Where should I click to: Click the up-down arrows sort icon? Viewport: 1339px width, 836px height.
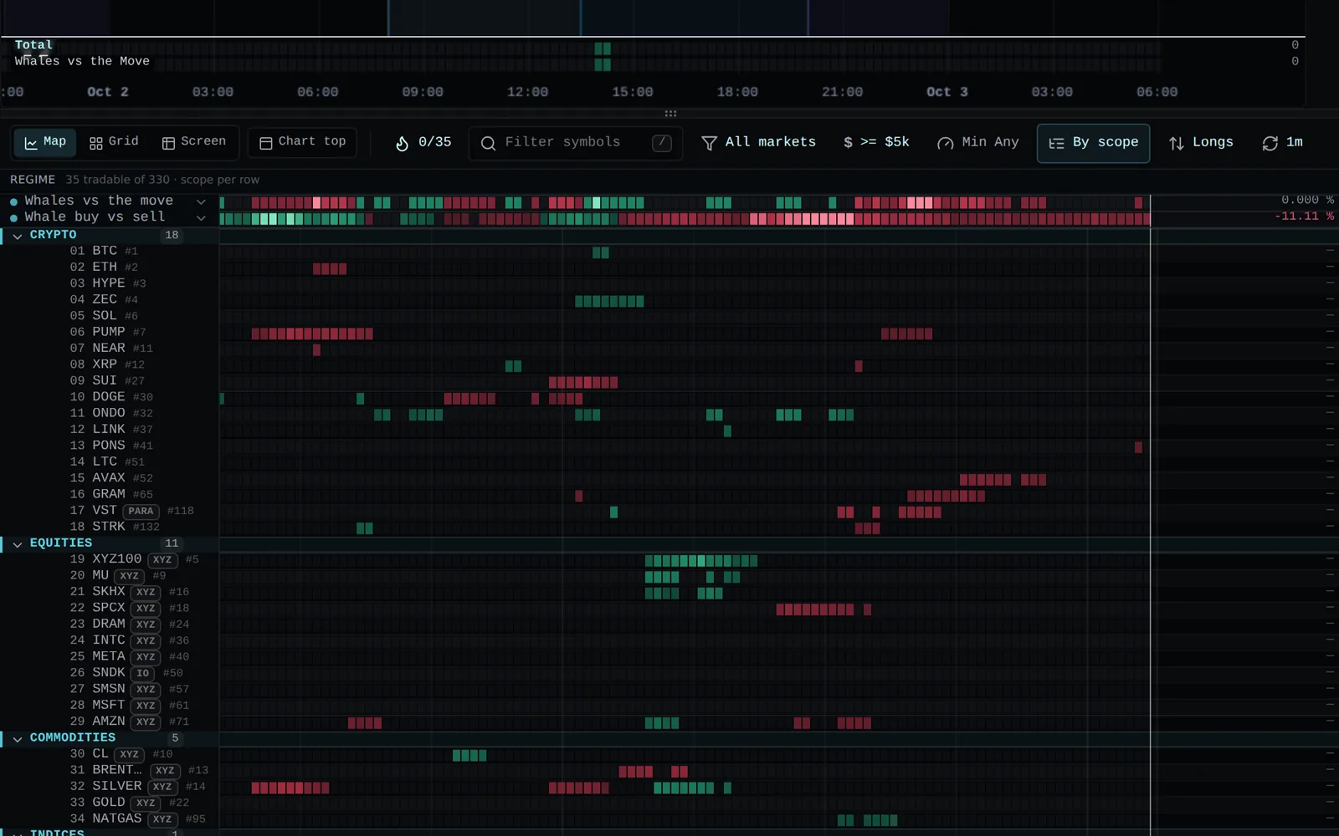tap(1176, 143)
